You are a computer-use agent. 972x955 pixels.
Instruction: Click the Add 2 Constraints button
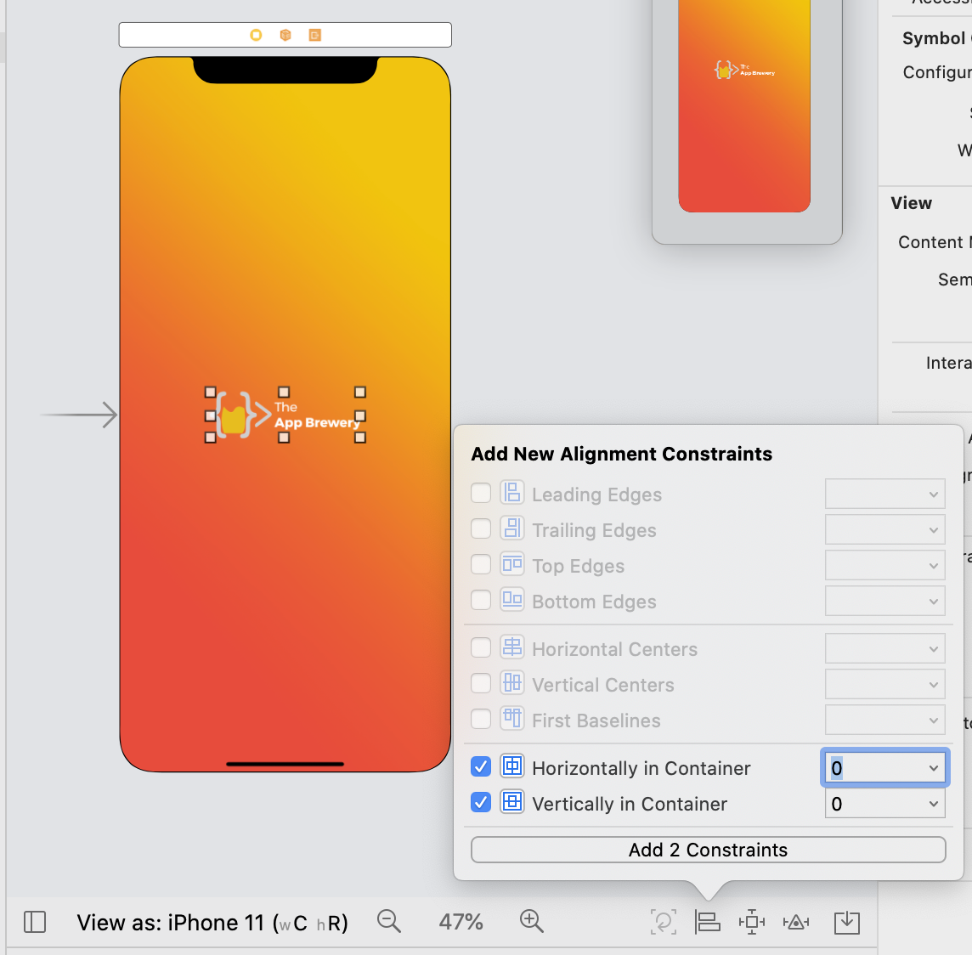point(708,850)
